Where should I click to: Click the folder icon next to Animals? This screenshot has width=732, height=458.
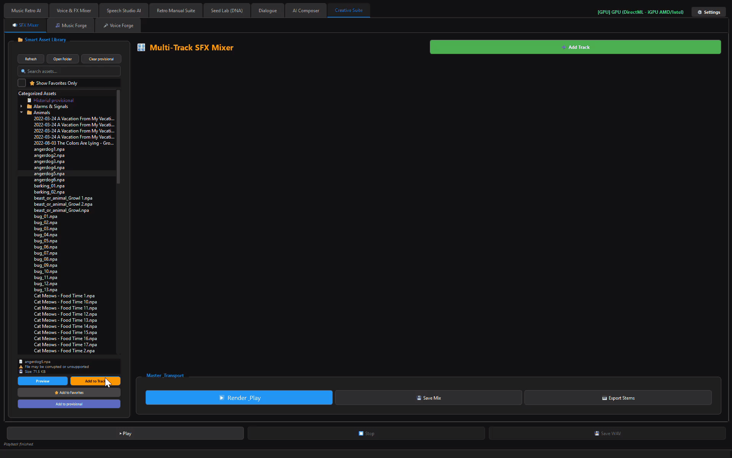pyautogui.click(x=29, y=113)
